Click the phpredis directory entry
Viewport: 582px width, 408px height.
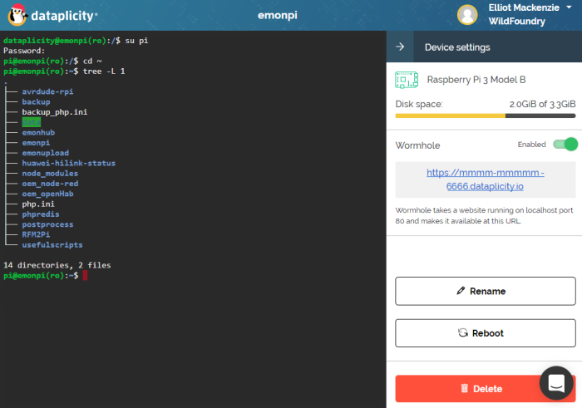(x=41, y=214)
